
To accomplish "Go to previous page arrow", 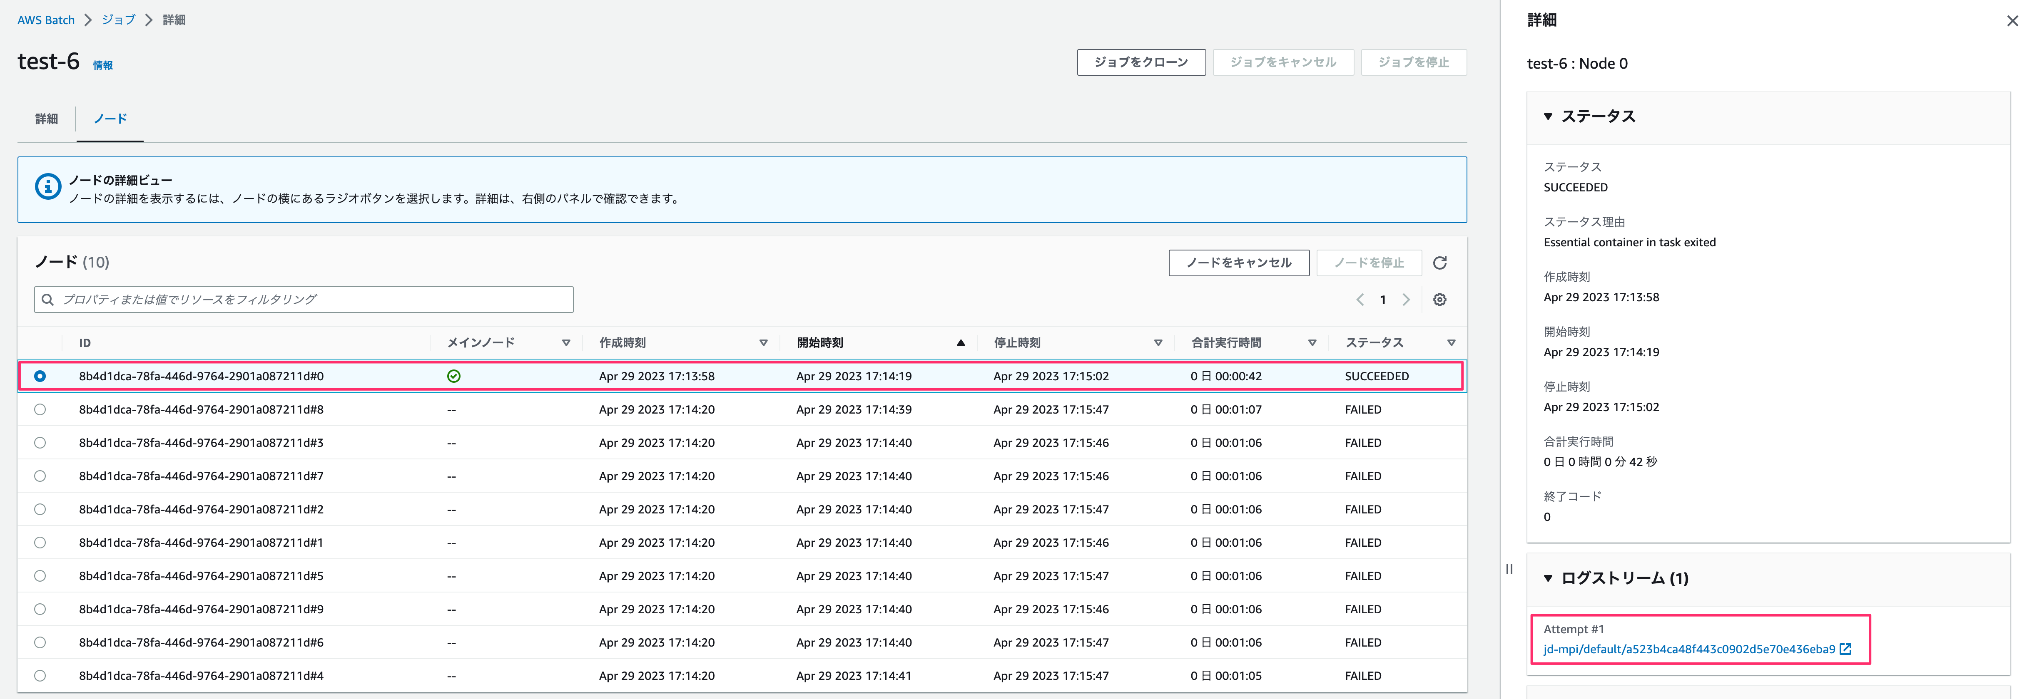I will coord(1360,300).
